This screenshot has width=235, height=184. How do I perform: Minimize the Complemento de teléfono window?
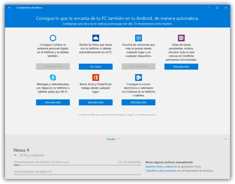click(x=209, y=8)
